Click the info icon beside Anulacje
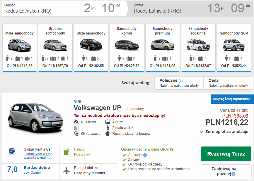Viewport: 254px width, 181px height. pos(145,155)
